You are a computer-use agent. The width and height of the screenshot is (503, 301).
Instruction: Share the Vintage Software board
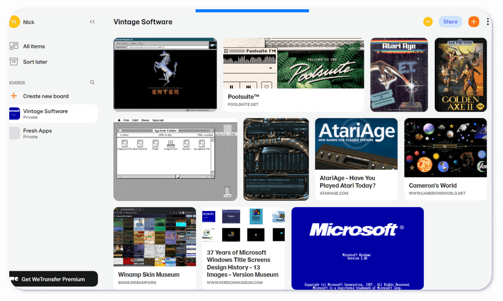(x=451, y=22)
